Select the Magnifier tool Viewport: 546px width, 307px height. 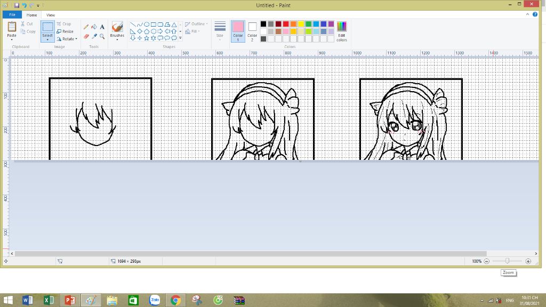pyautogui.click(x=102, y=36)
